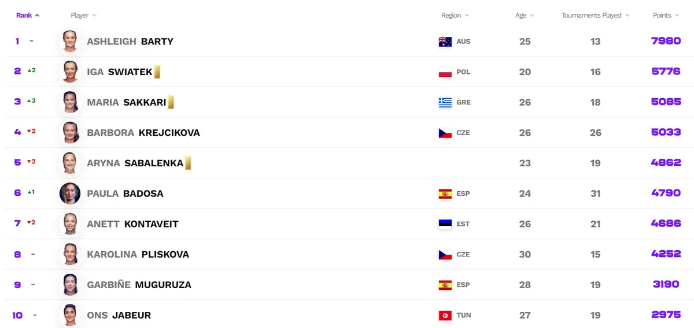Image resolution: width=694 pixels, height=328 pixels.
Task: Click the Polish flag next to POL
Action: (445, 72)
